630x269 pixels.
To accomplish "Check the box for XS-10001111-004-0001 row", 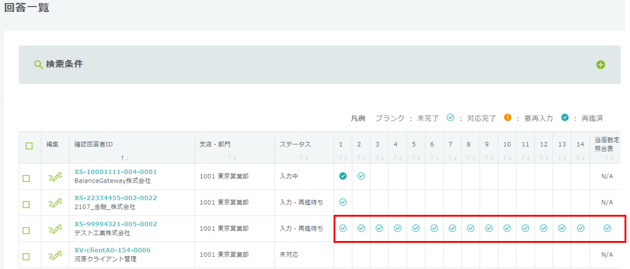I will (26, 178).
